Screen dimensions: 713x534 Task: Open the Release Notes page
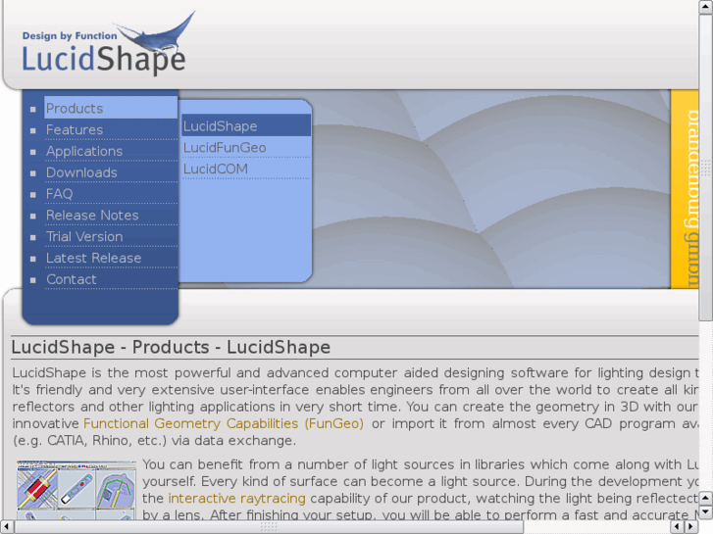click(x=111, y=216)
